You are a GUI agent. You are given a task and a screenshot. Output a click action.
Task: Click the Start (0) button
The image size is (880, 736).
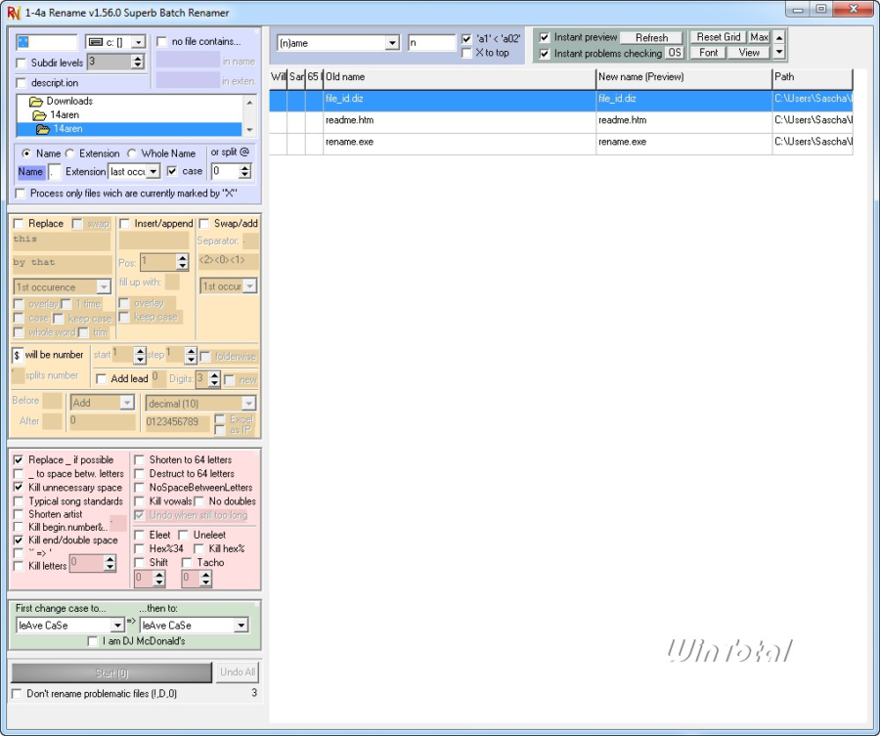click(x=111, y=672)
